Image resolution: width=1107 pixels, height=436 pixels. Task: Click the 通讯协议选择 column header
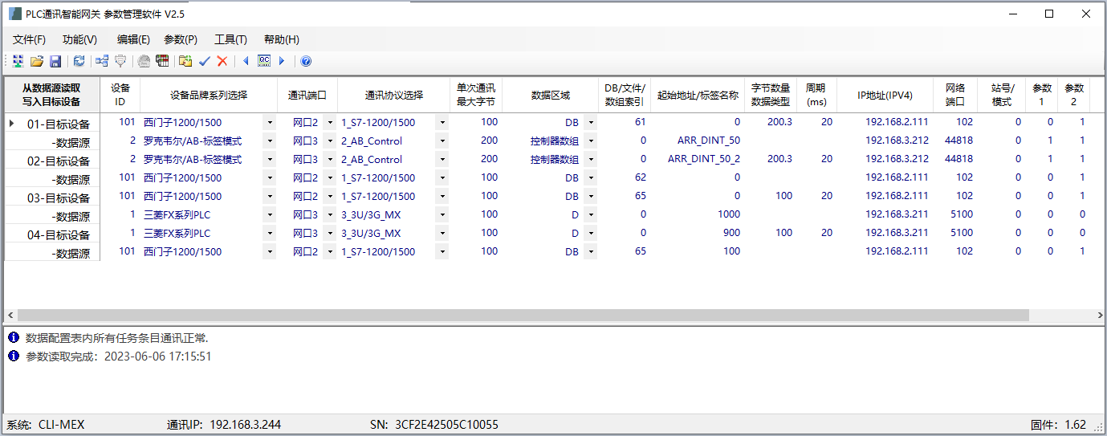point(393,95)
